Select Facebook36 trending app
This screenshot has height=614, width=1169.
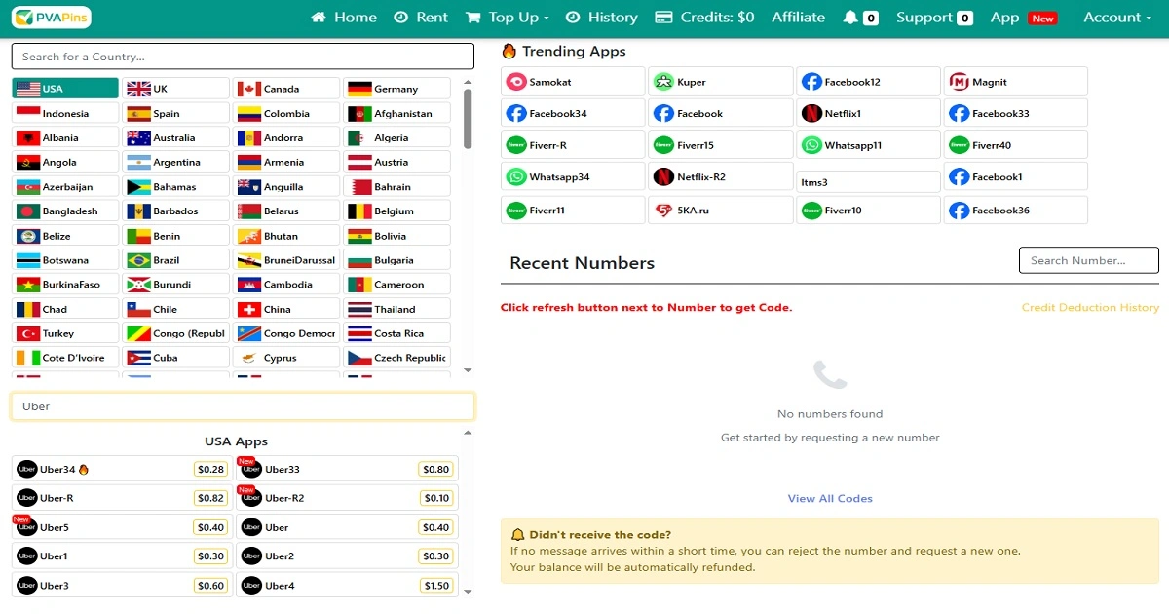(x=1015, y=210)
